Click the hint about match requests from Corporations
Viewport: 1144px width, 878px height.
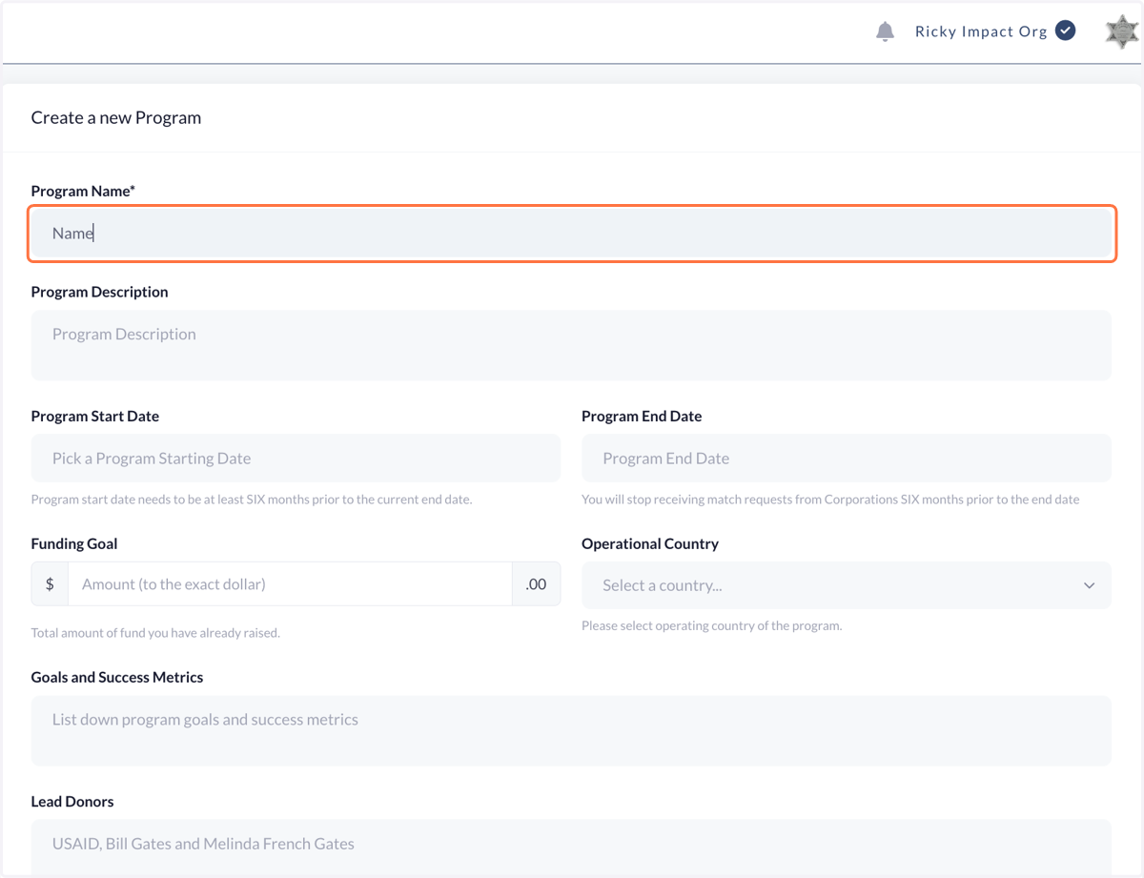click(830, 500)
